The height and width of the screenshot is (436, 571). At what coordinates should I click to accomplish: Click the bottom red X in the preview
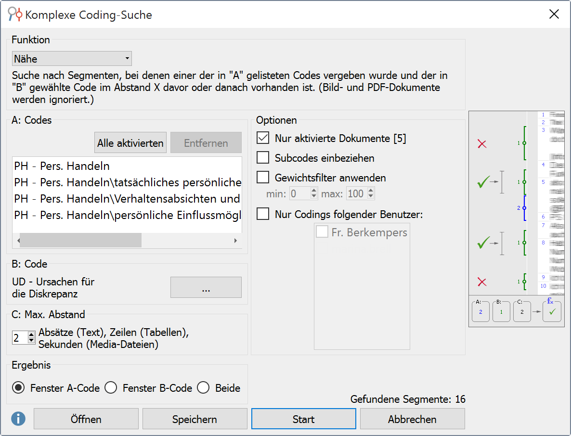tap(482, 282)
